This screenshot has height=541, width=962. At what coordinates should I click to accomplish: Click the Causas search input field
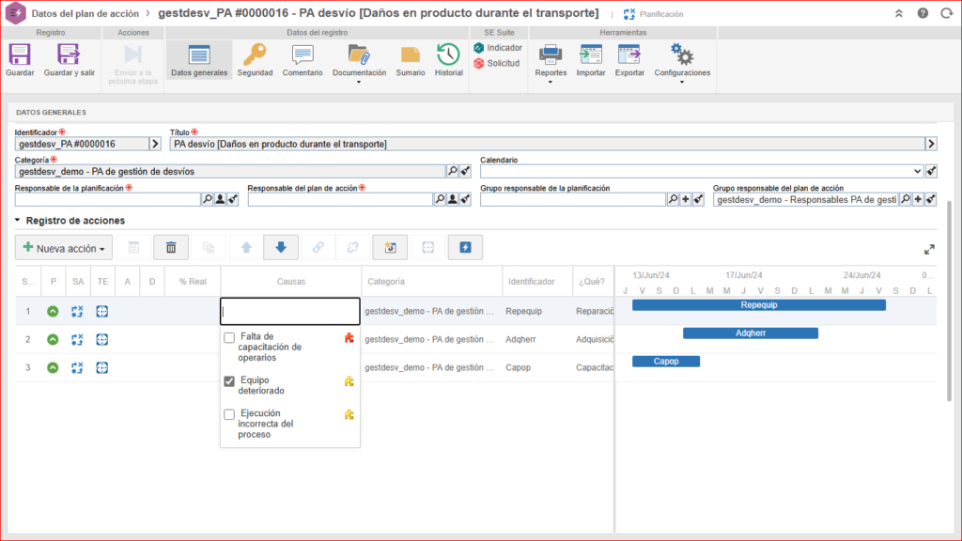click(x=289, y=311)
